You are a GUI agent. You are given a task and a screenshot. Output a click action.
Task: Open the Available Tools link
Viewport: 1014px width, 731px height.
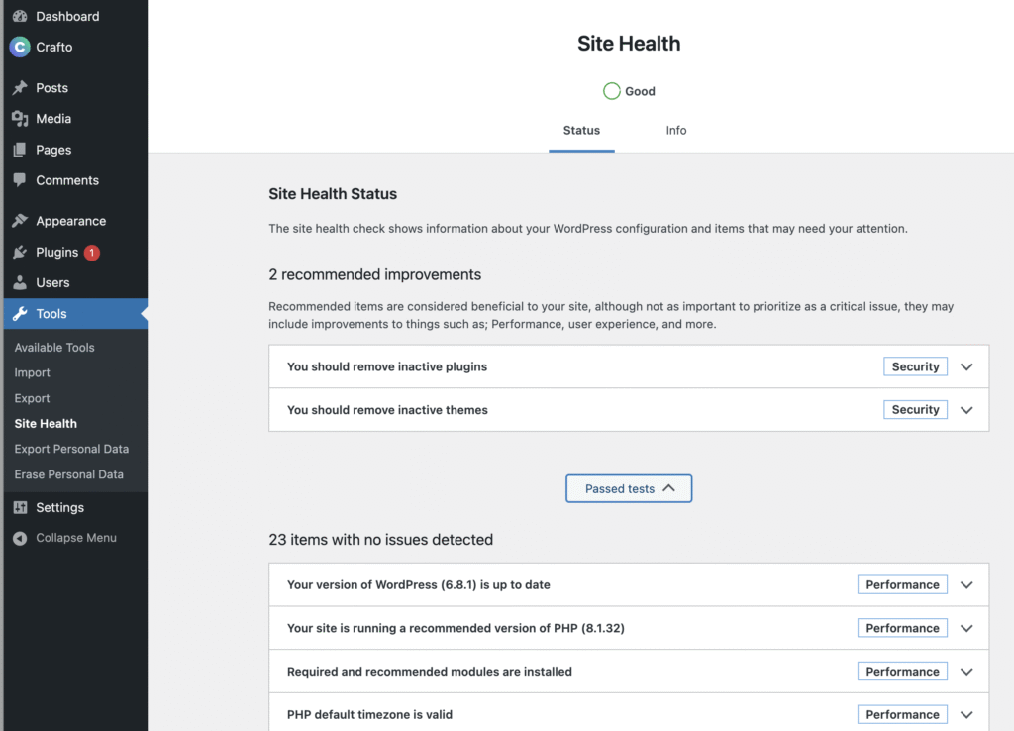coord(54,348)
